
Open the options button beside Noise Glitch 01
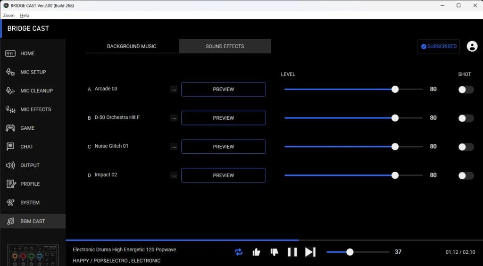[174, 147]
